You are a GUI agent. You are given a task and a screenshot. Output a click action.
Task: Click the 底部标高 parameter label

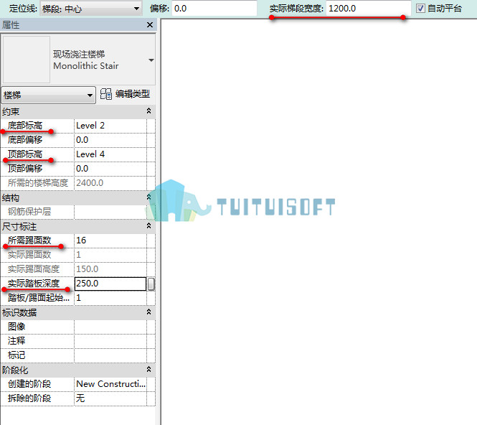(x=25, y=126)
